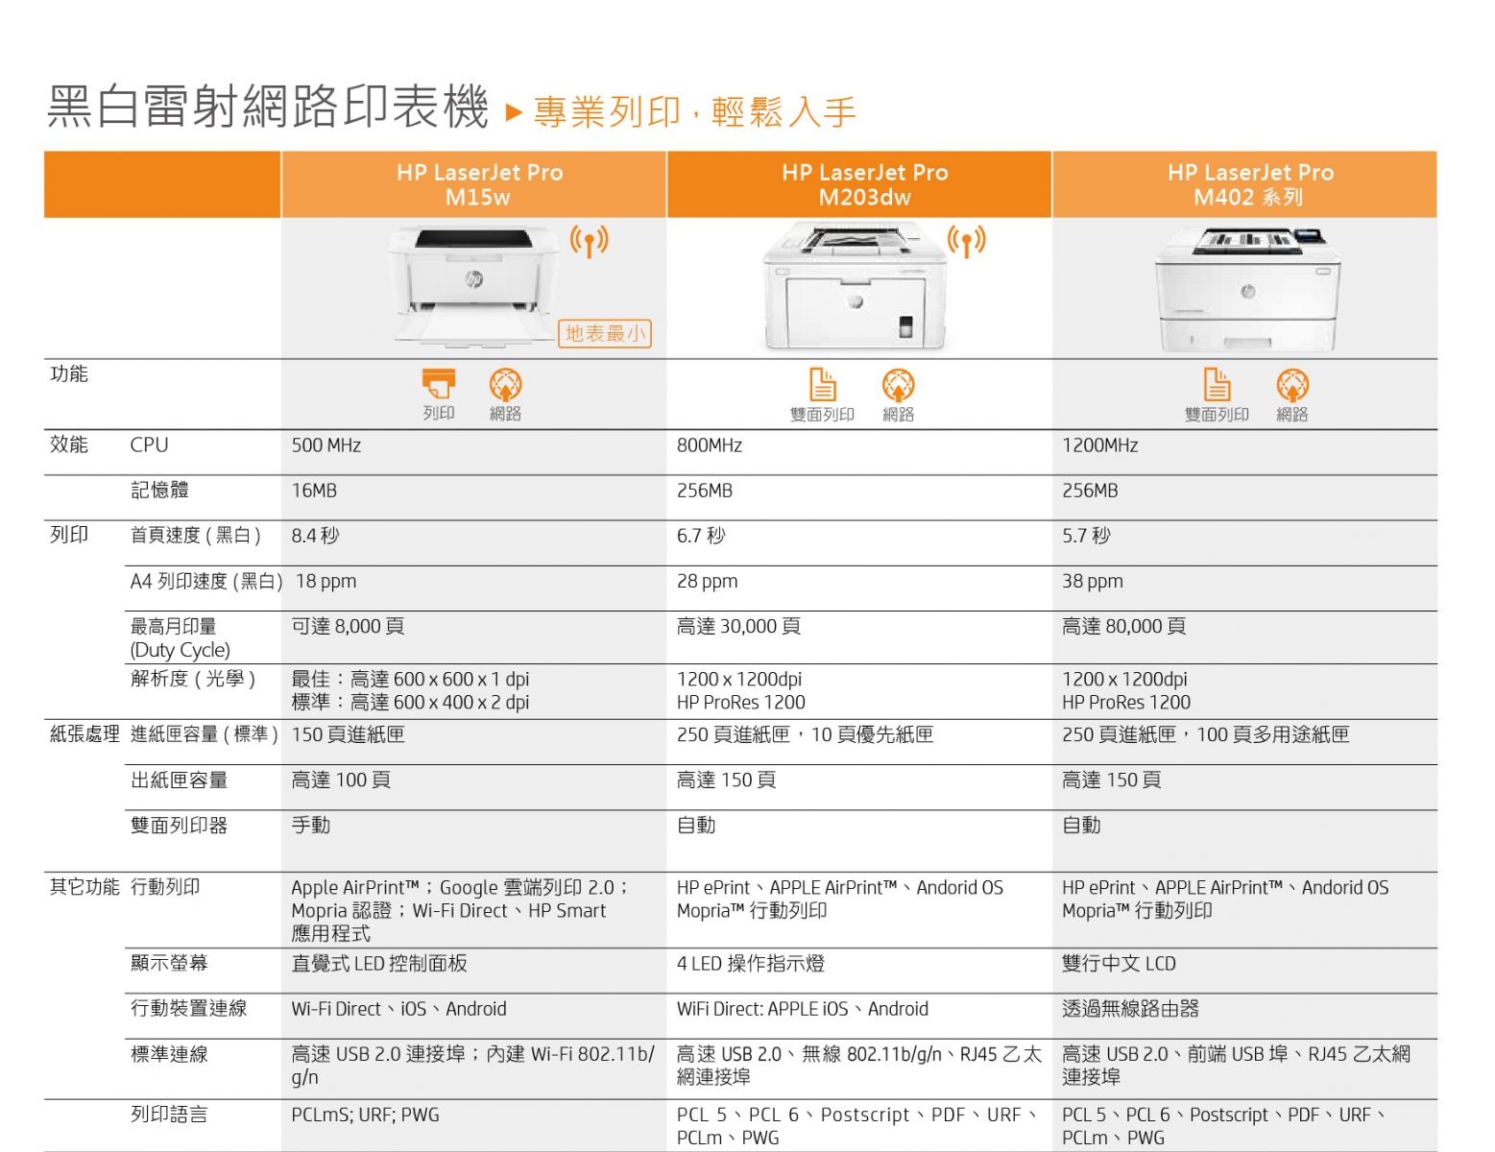Click the 首頁速度 (黑白) label

[x=196, y=535]
